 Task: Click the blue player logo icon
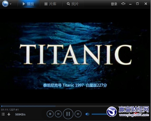click(x=5, y=4)
